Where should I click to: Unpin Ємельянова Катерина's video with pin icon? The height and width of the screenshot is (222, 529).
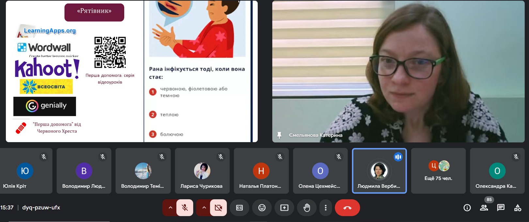279,135
